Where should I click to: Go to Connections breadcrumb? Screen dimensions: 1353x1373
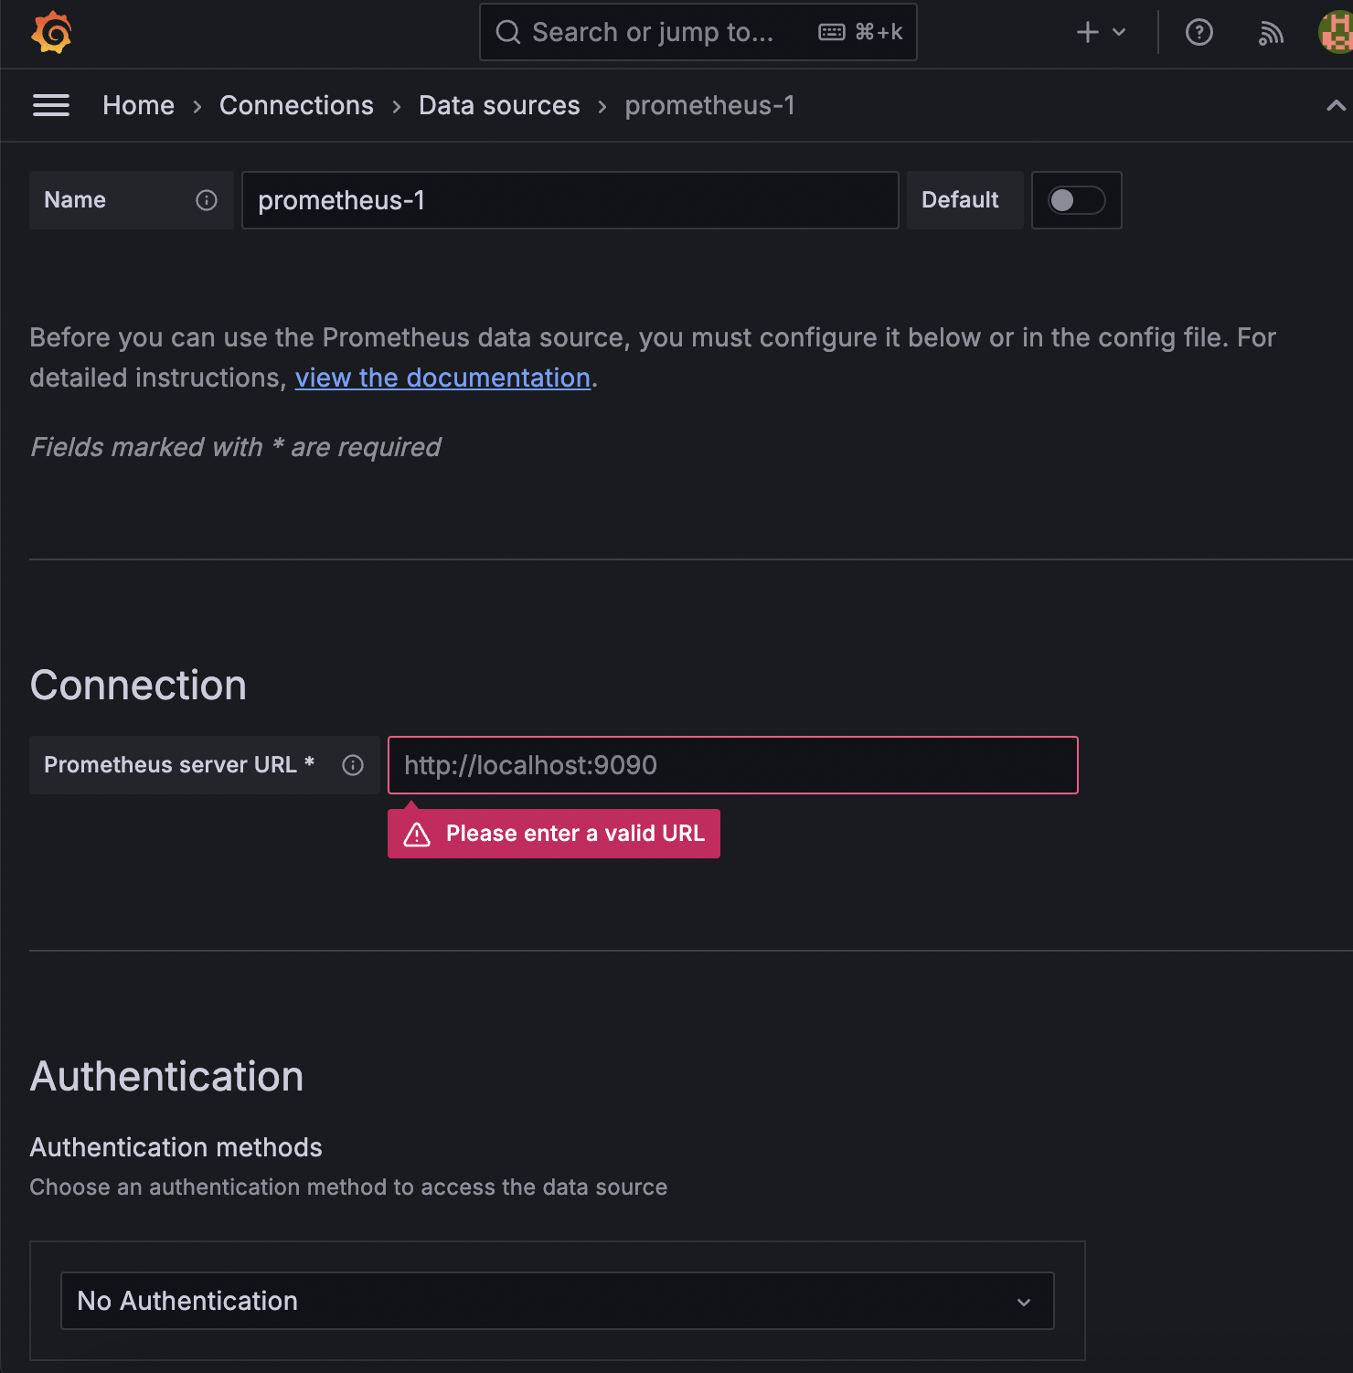[296, 105]
